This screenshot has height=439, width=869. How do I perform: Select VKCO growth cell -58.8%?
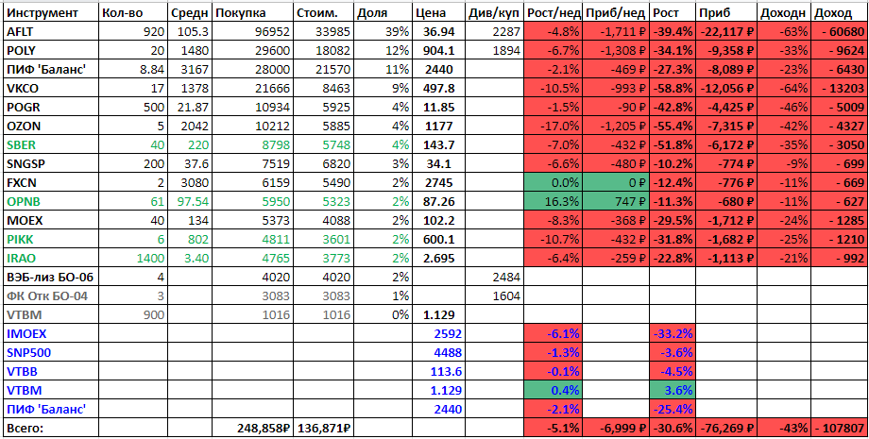(x=673, y=89)
